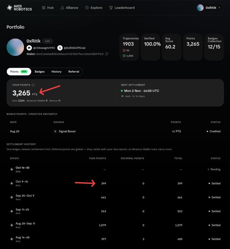The image size is (230, 249).
Task: Click the red failed trajectories icon (52)
Action: pos(124,50)
